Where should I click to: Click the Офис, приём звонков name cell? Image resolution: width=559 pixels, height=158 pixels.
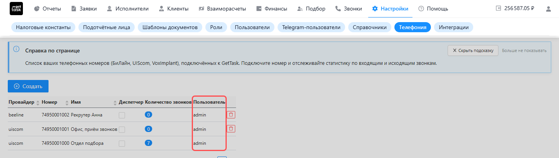94,129
